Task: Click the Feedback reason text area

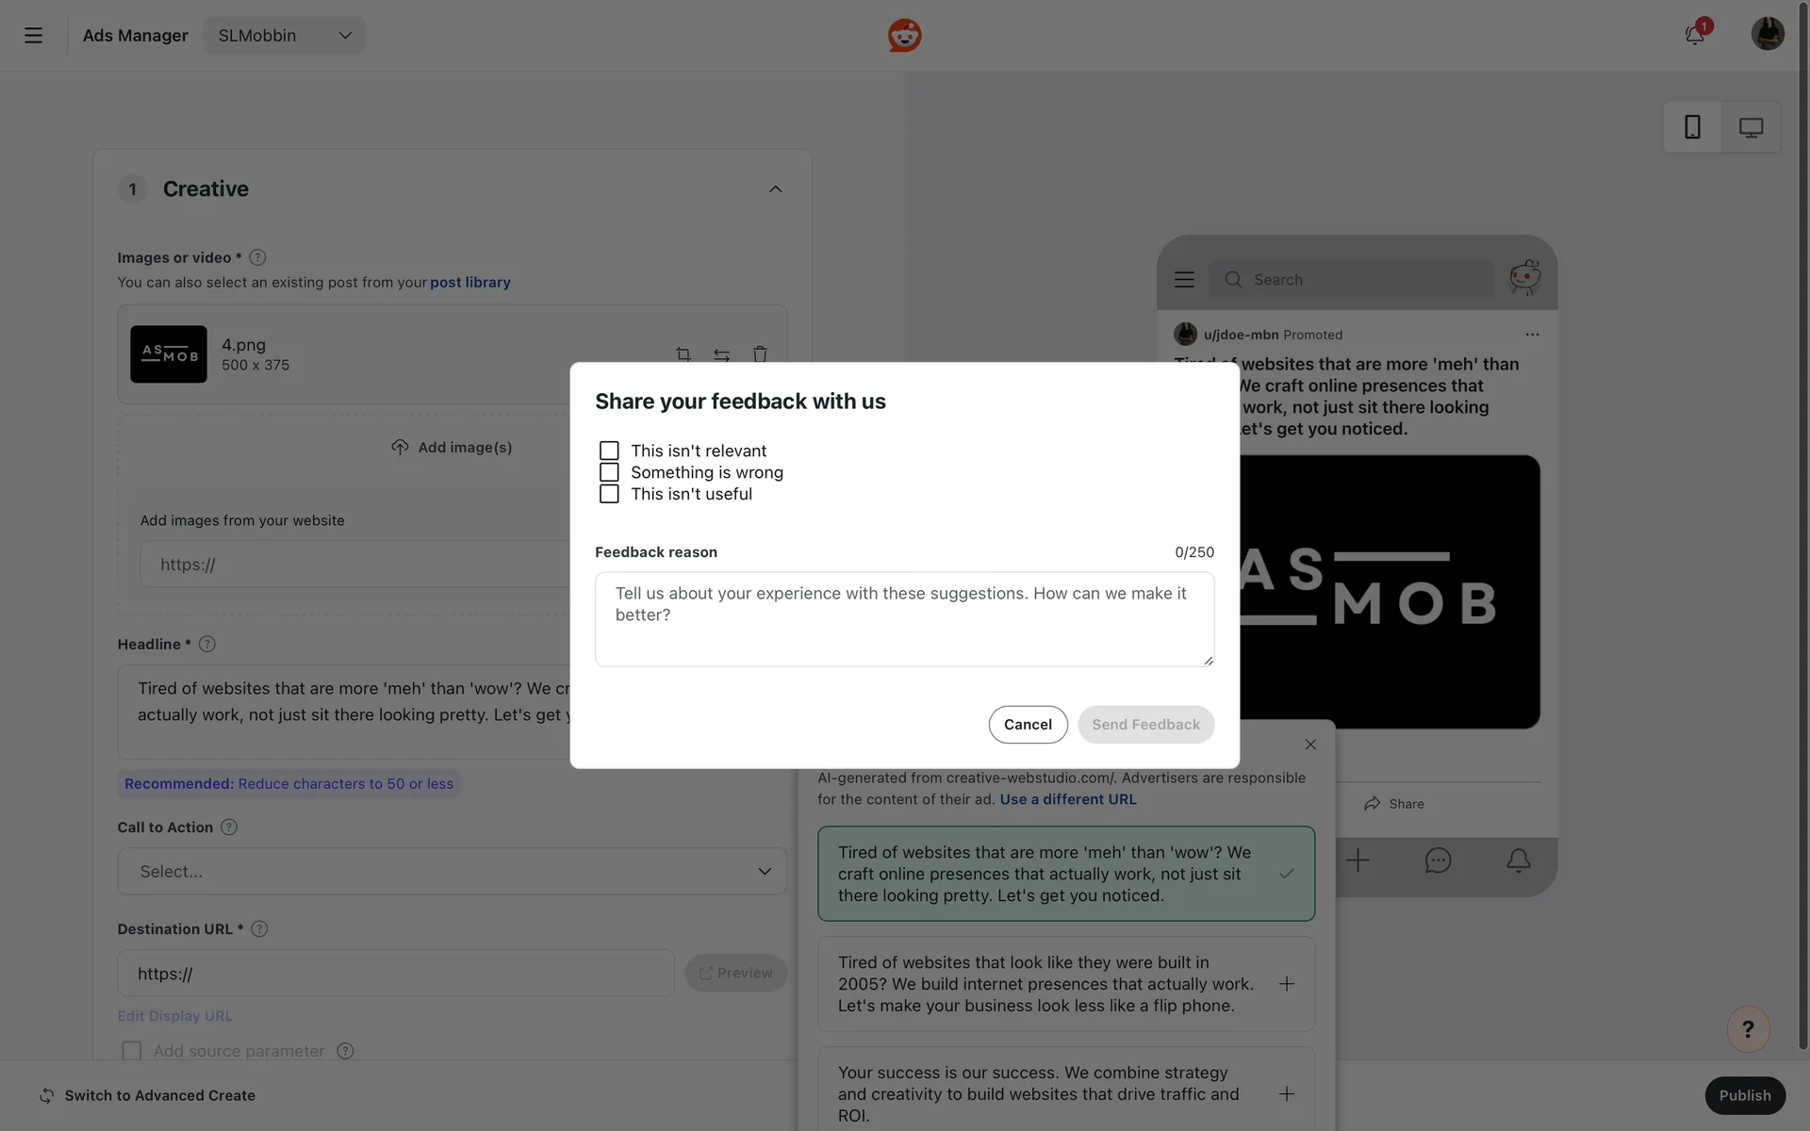Action: (903, 618)
